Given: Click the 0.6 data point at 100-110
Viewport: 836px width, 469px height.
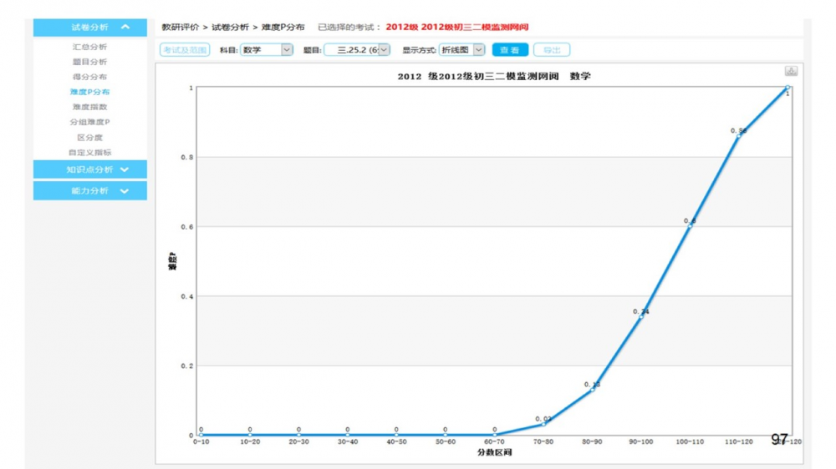Looking at the screenshot, I should pyautogui.click(x=690, y=226).
